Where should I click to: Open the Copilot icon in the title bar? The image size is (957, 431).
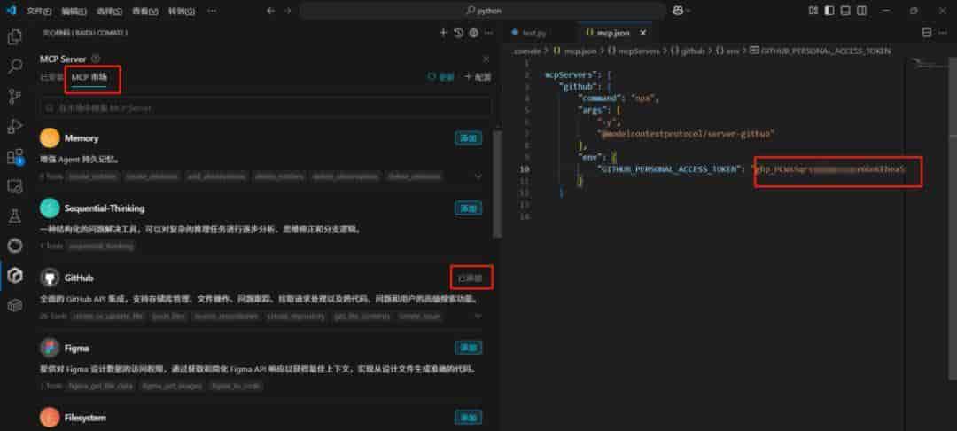pos(678,11)
